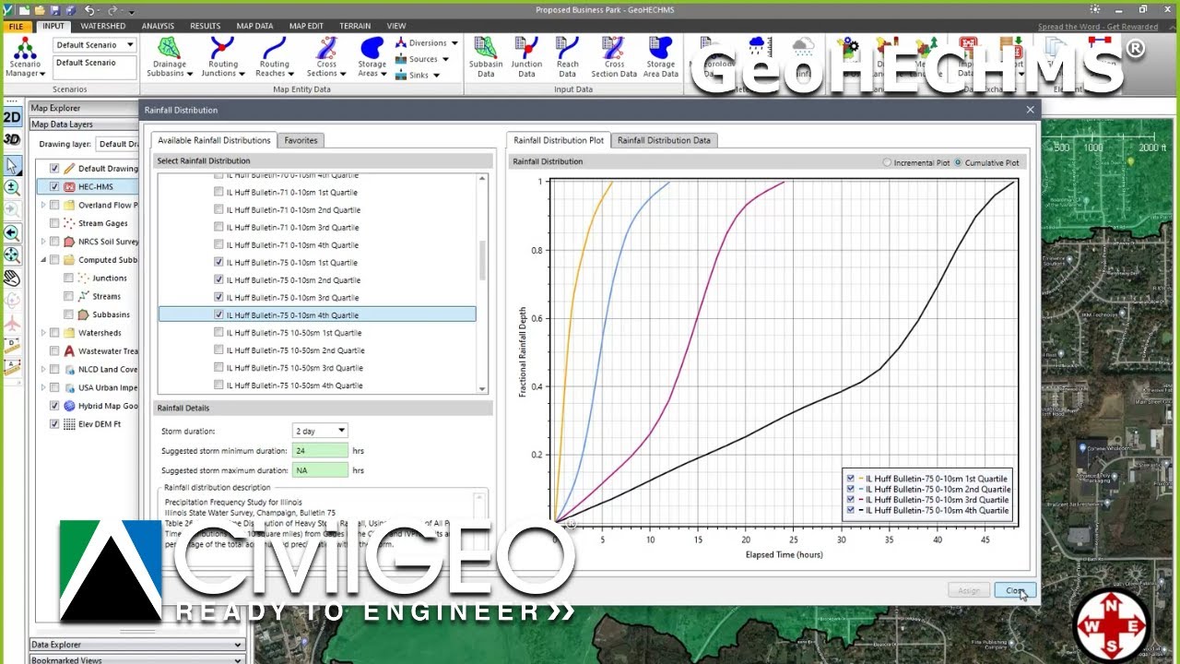Open the Storm duration dropdown
1180x664 pixels.
click(341, 431)
